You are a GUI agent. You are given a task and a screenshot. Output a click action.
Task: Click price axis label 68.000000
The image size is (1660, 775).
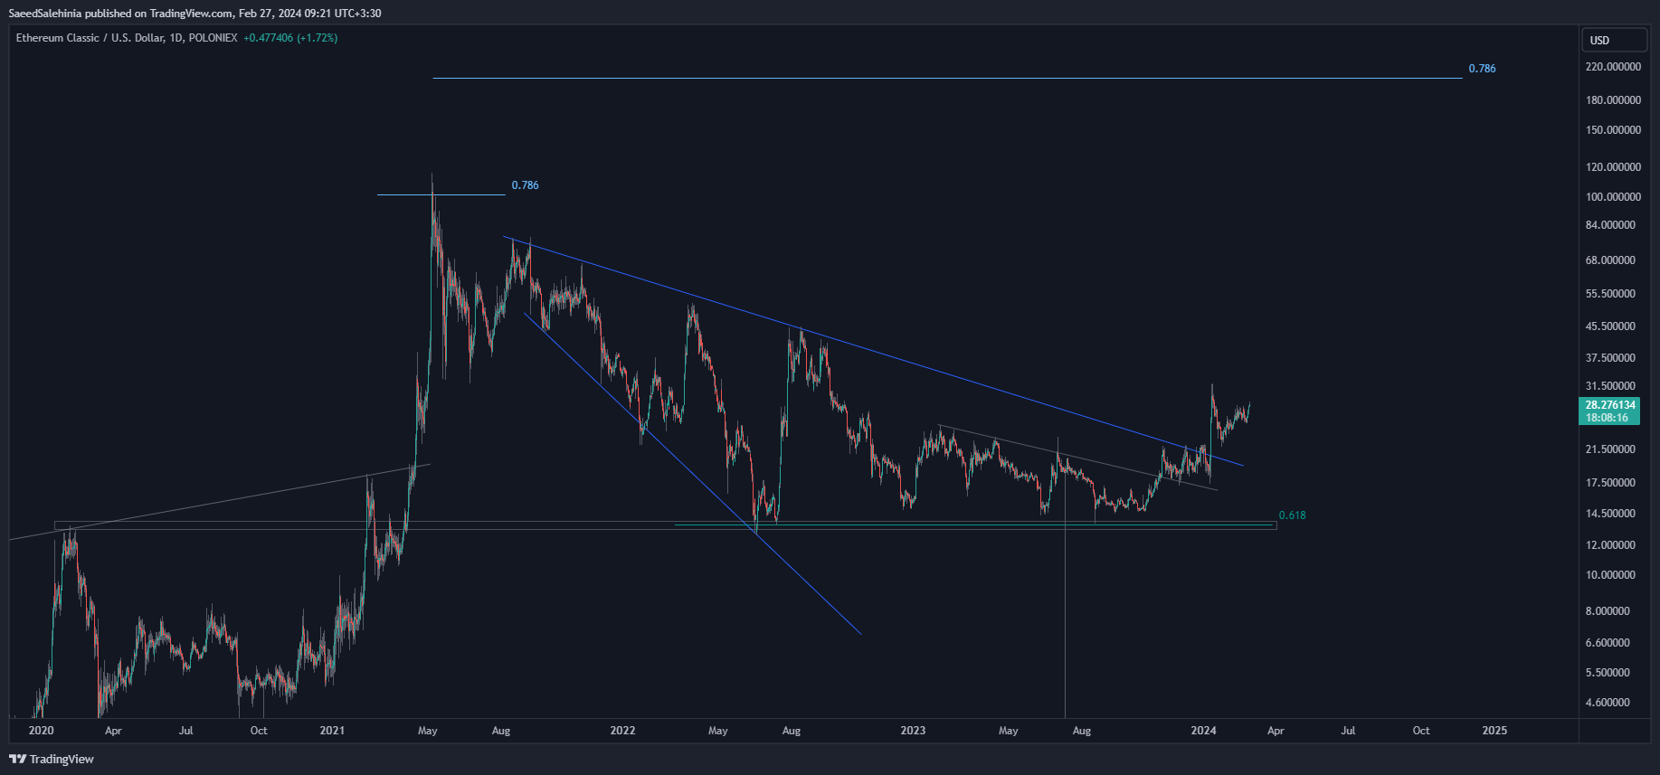[1610, 260]
